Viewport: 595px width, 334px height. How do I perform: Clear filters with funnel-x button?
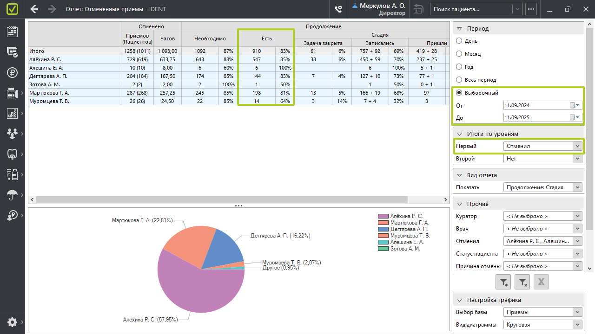[522, 281]
